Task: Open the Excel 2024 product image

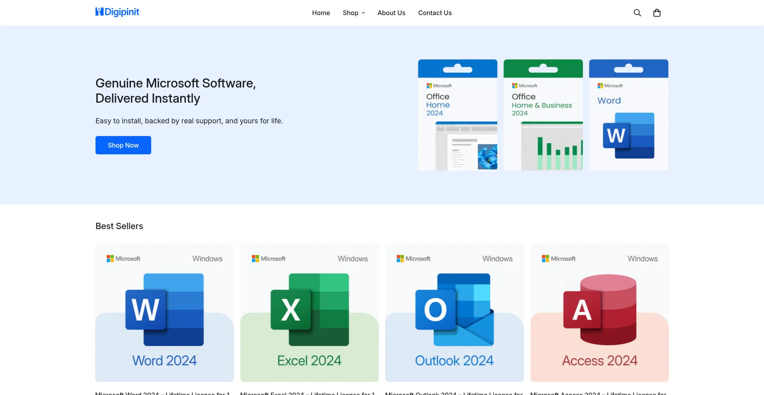Action: (310, 313)
